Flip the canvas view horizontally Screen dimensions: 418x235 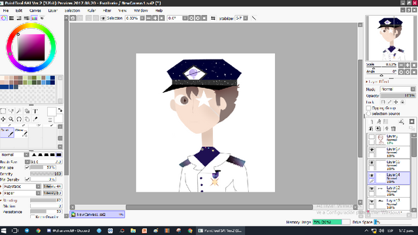click(x=213, y=18)
